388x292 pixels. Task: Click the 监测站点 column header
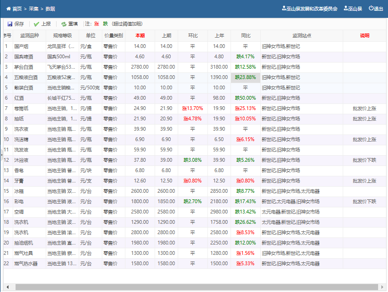pyautogui.click(x=302, y=36)
